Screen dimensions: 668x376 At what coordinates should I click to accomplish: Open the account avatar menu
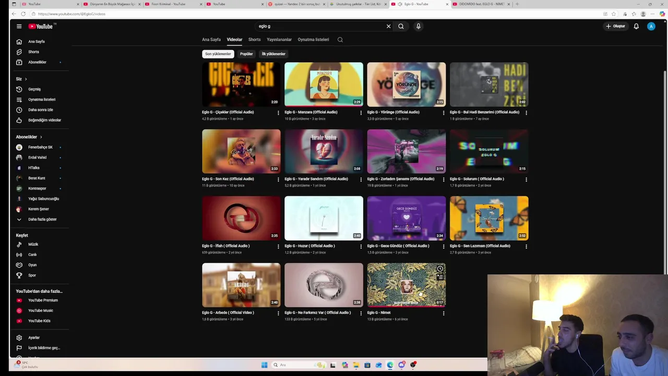click(651, 26)
